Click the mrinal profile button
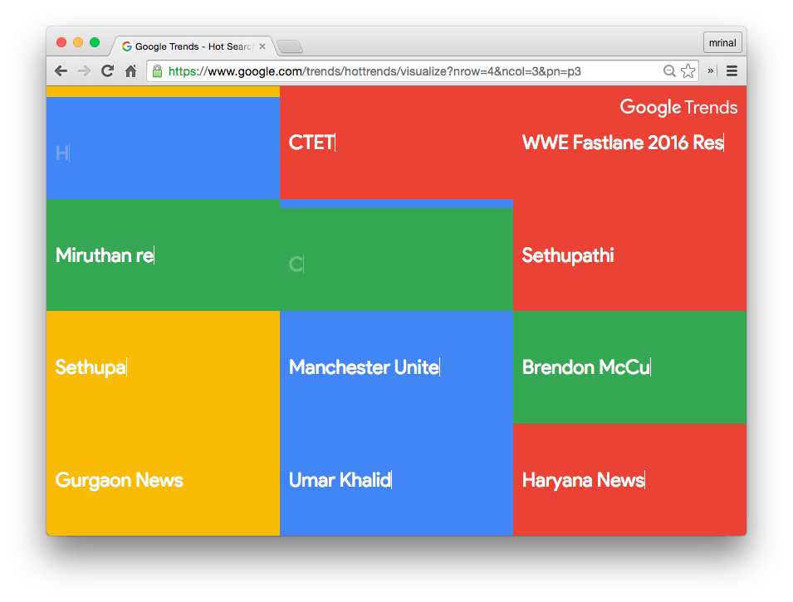The height and width of the screenshot is (602, 793). pos(722,43)
